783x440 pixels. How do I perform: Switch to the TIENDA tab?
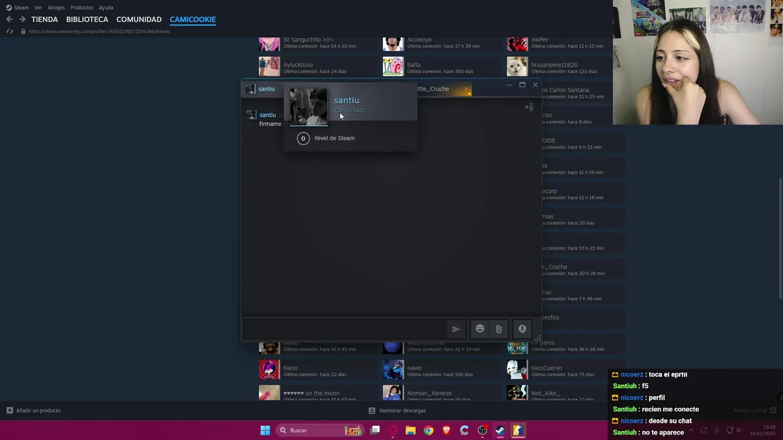(x=45, y=20)
